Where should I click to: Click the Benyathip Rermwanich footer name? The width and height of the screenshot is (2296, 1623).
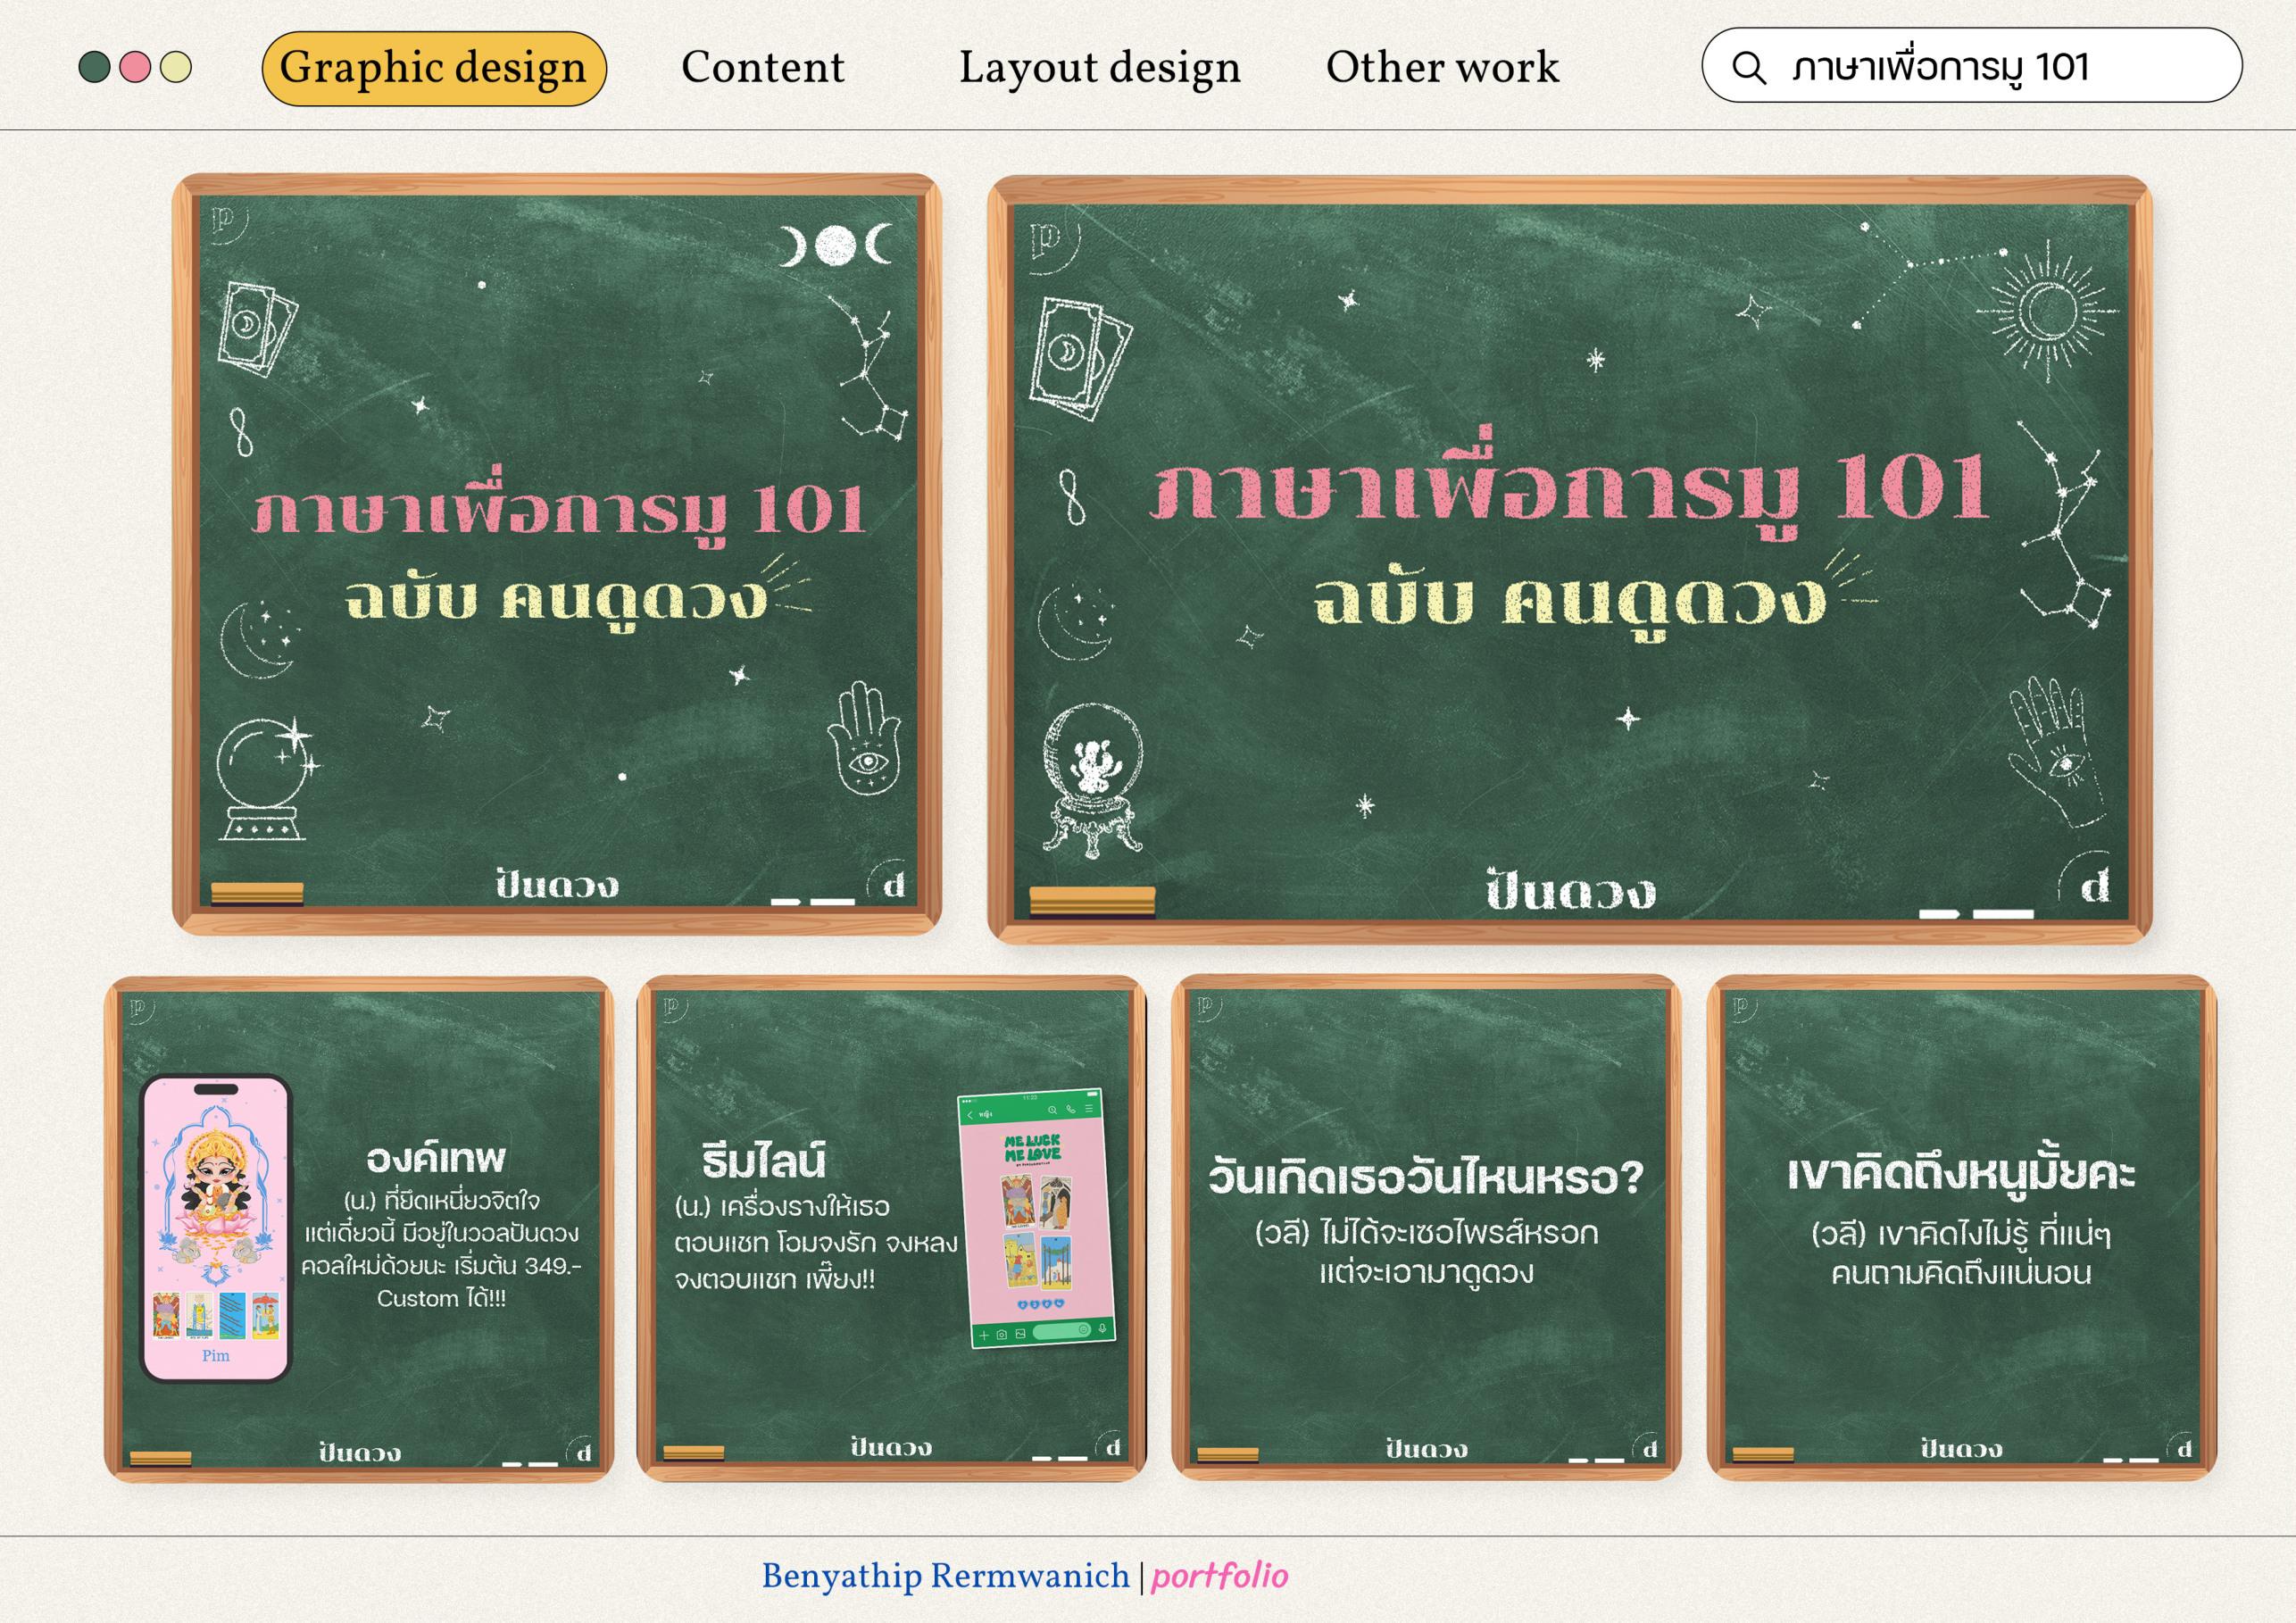(x=945, y=1577)
